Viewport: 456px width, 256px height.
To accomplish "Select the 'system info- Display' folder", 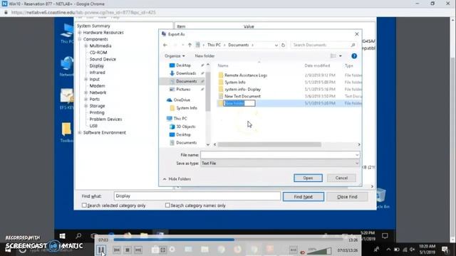I will [x=242, y=90].
